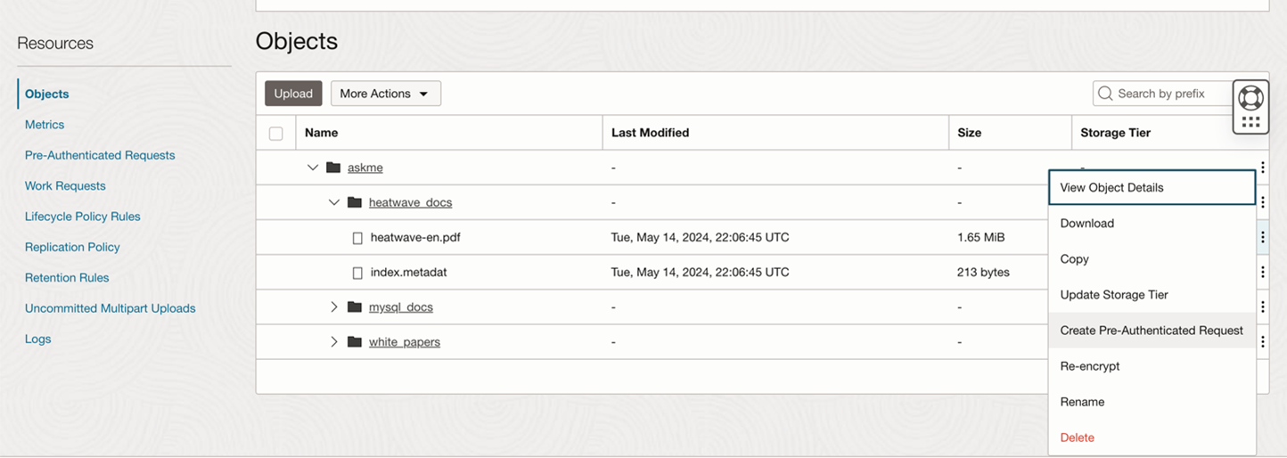Open the grid dots menu below the help icon
Image resolution: width=1287 pixels, height=458 pixels.
[x=1250, y=123]
